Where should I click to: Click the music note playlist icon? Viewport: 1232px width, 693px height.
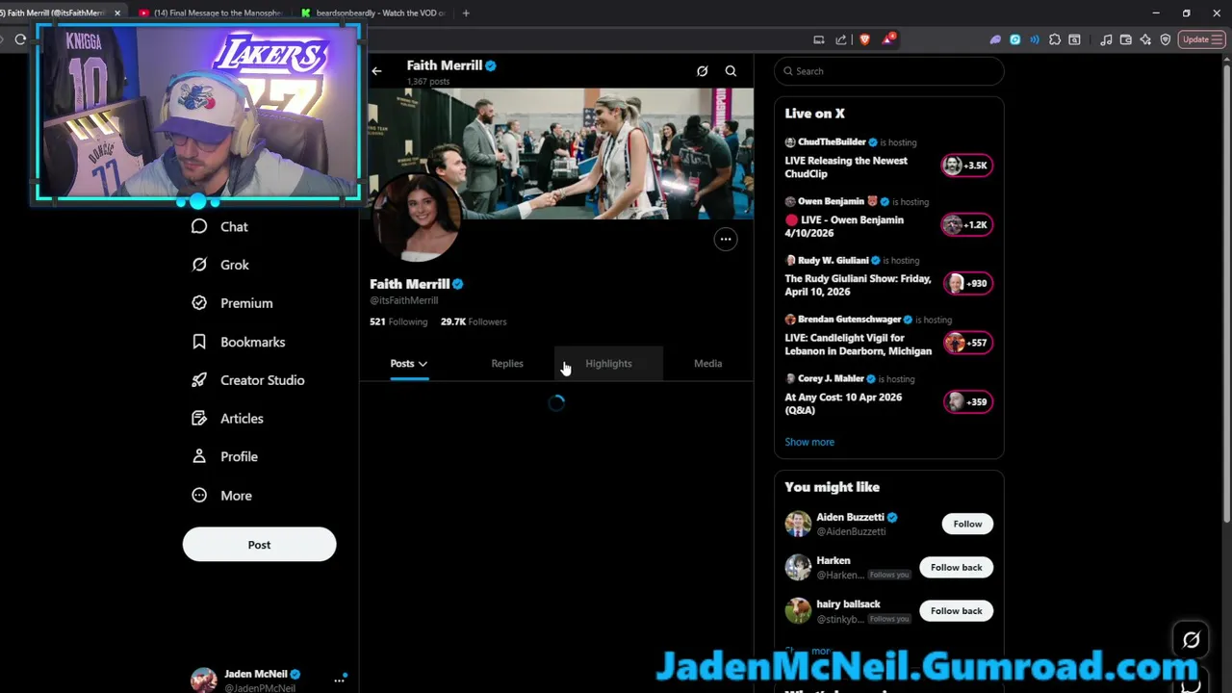click(x=1106, y=39)
